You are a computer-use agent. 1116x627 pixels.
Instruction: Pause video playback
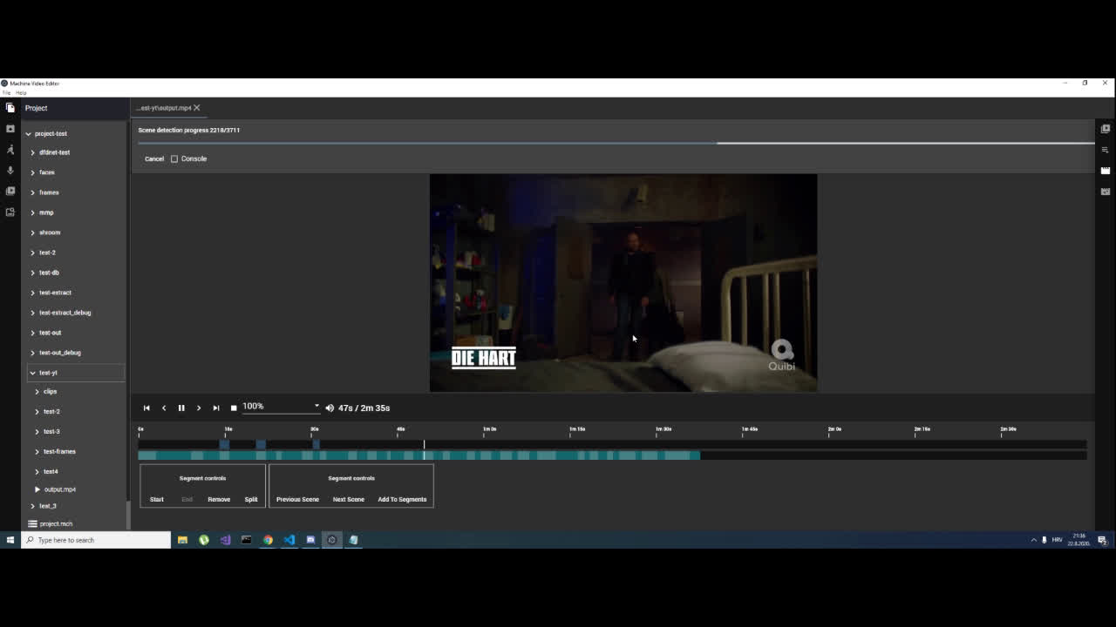tap(181, 407)
